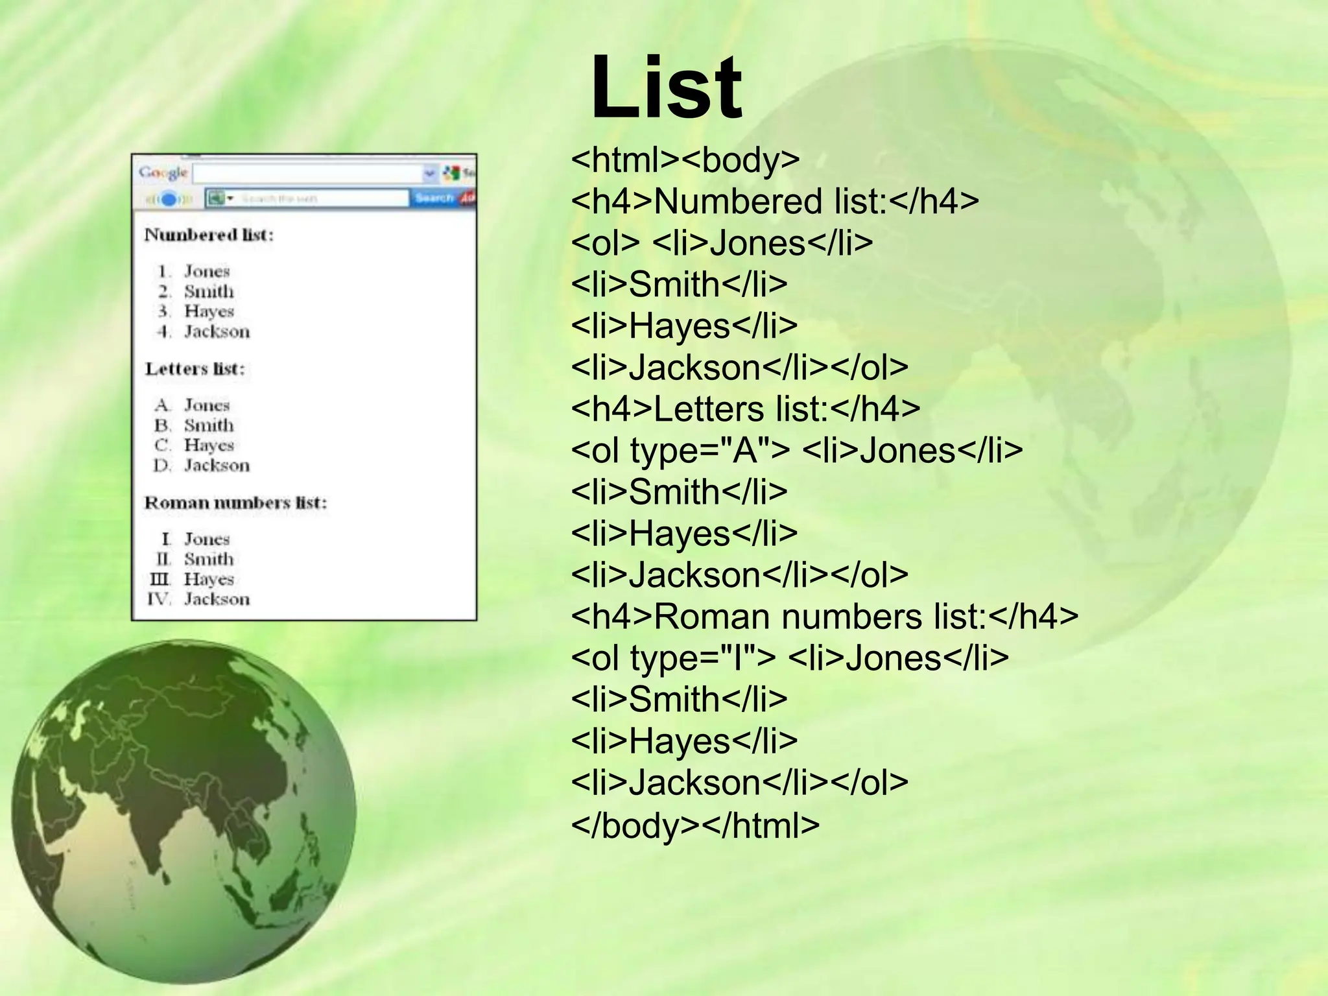Image resolution: width=1328 pixels, height=996 pixels.
Task: Click the colorful Google search icon
Action: [x=451, y=173]
